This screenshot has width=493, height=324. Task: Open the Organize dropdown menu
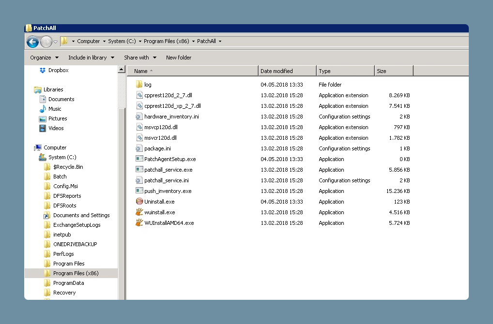(45, 58)
